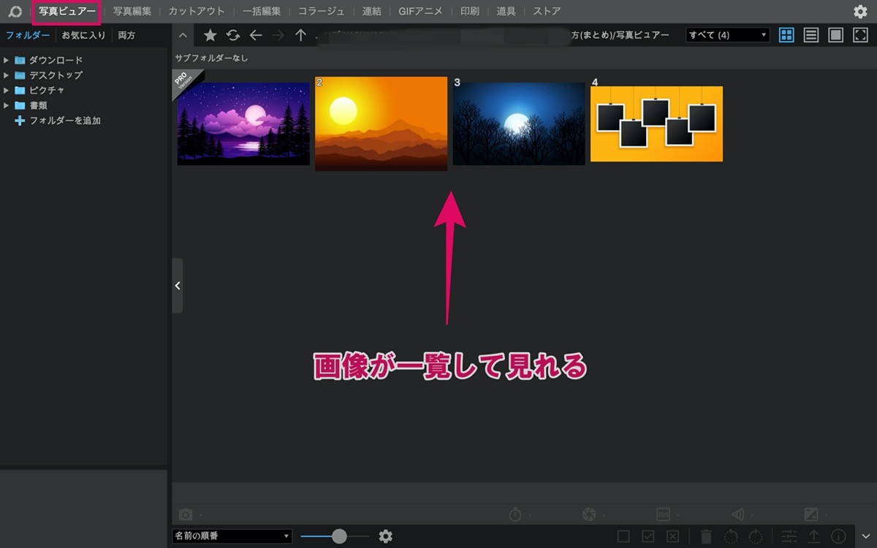The width and height of the screenshot is (877, 548).
Task: Select thumbnail 3 with blue moon trees
Action: 519,123
